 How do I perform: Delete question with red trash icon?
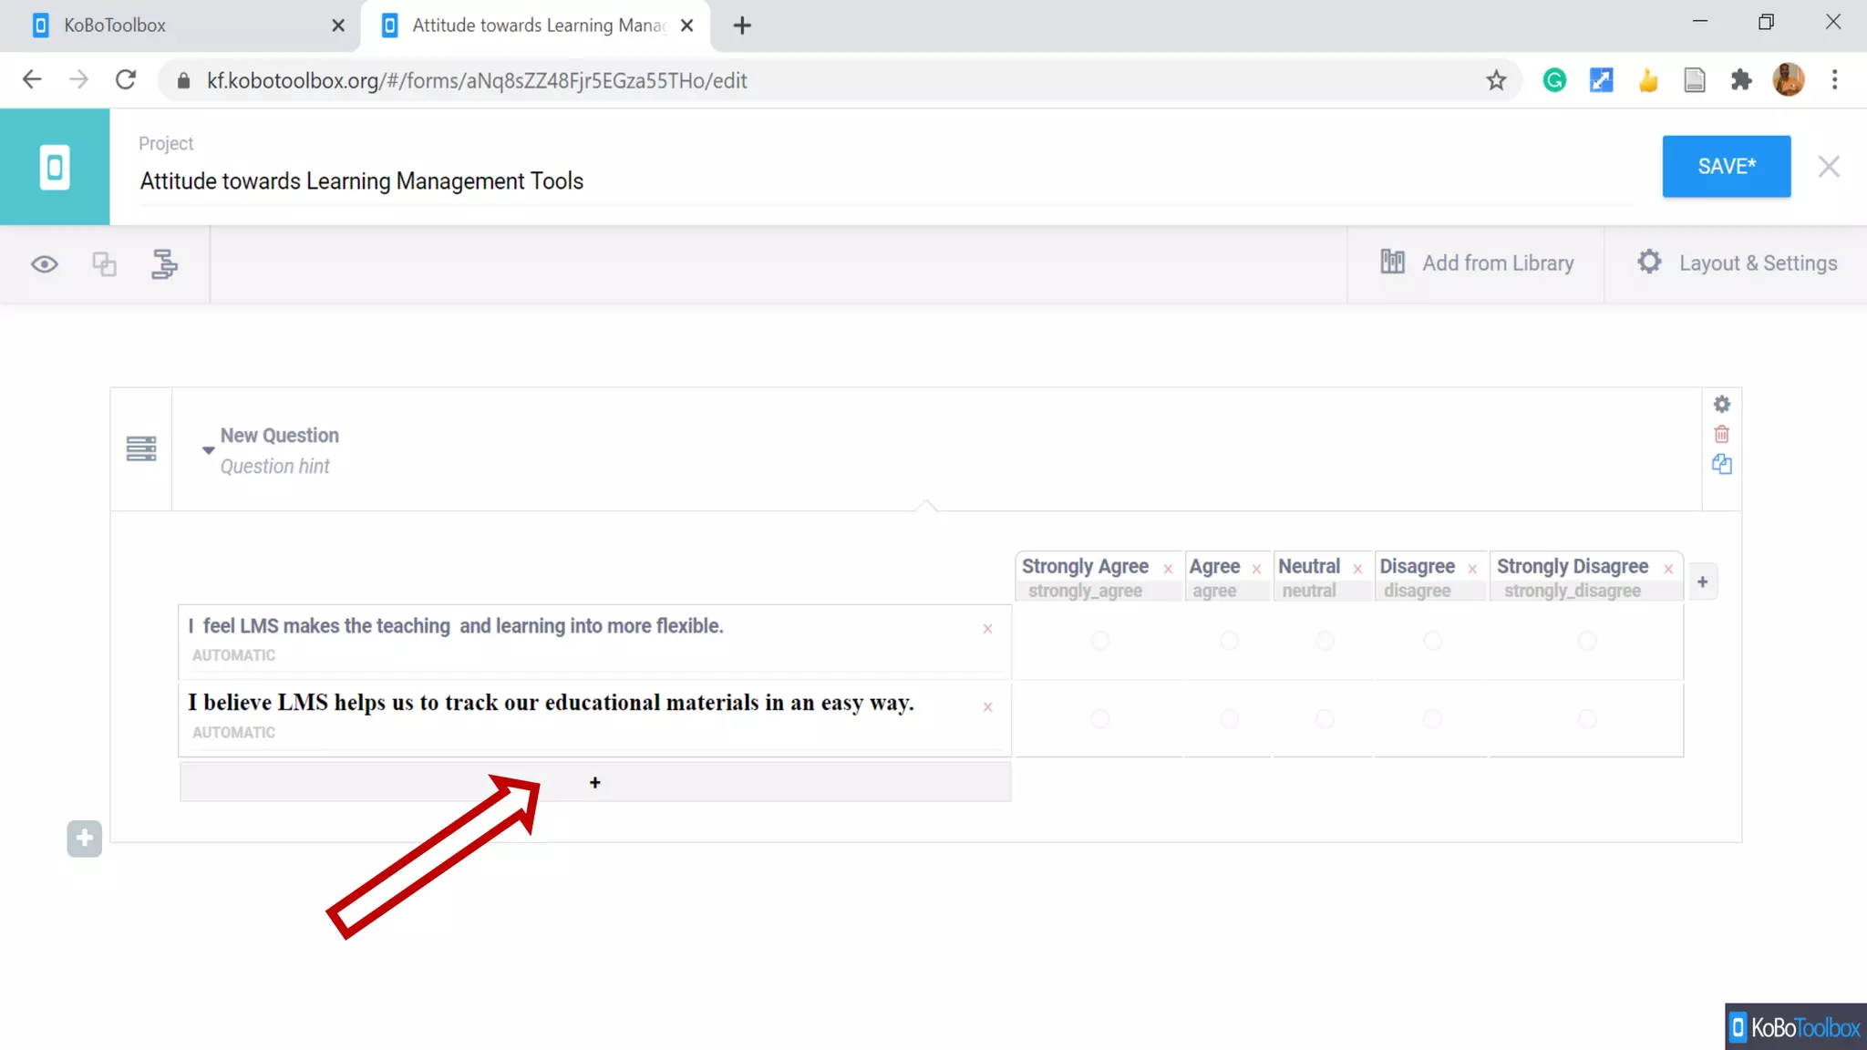[1721, 434]
